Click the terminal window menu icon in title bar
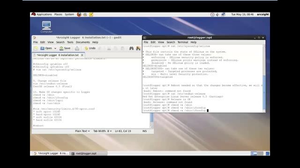This screenshot has height=168, width=300. (145, 38)
